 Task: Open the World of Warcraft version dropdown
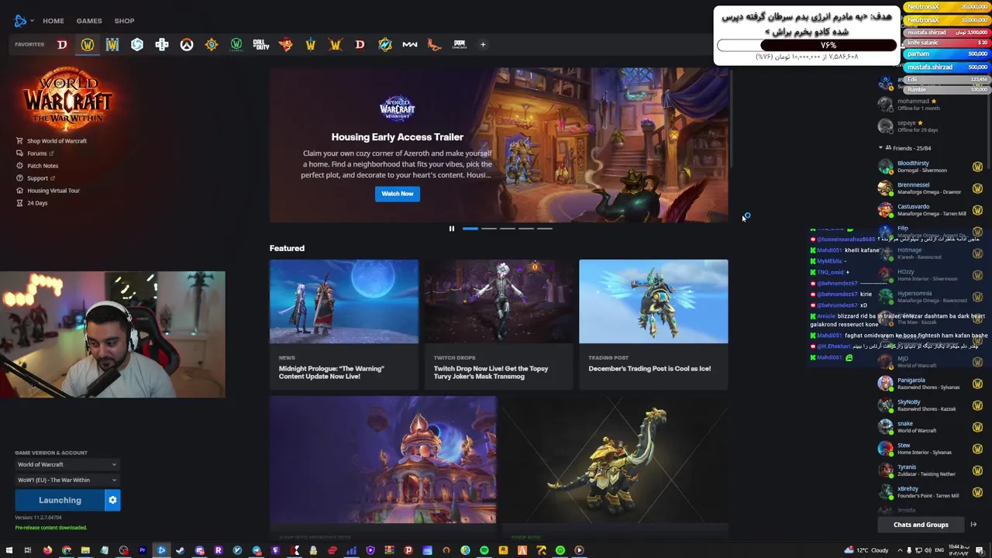click(67, 464)
